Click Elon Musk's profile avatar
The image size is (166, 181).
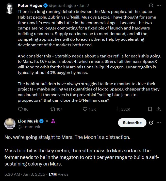10,124
